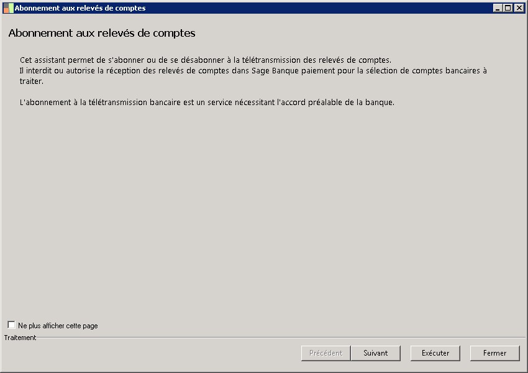Enable the 'Ne plus afficher cette page' checkbox
Screen dimensions: 528x373
point(11,325)
